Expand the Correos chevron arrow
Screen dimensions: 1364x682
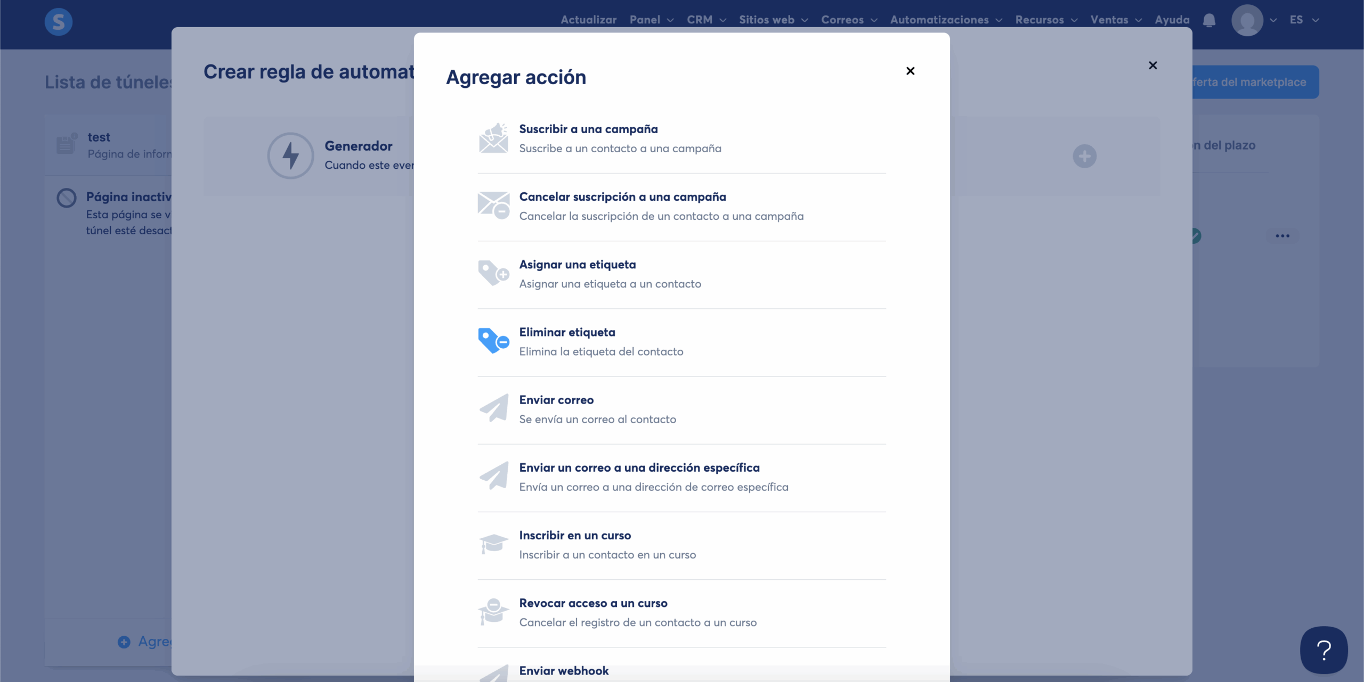coord(874,20)
